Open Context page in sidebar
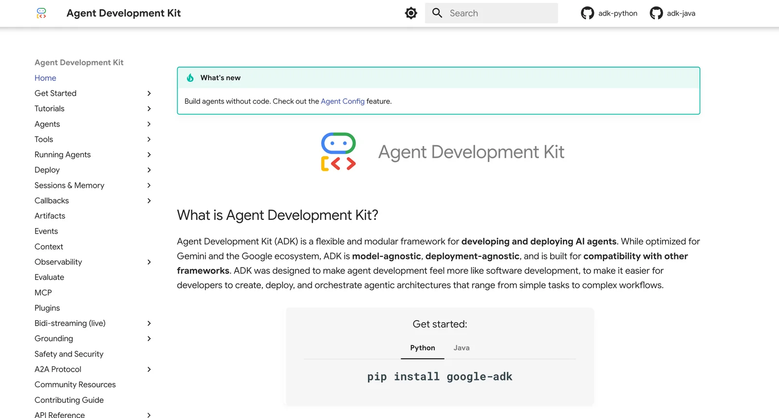The width and height of the screenshot is (779, 418). tap(49, 247)
